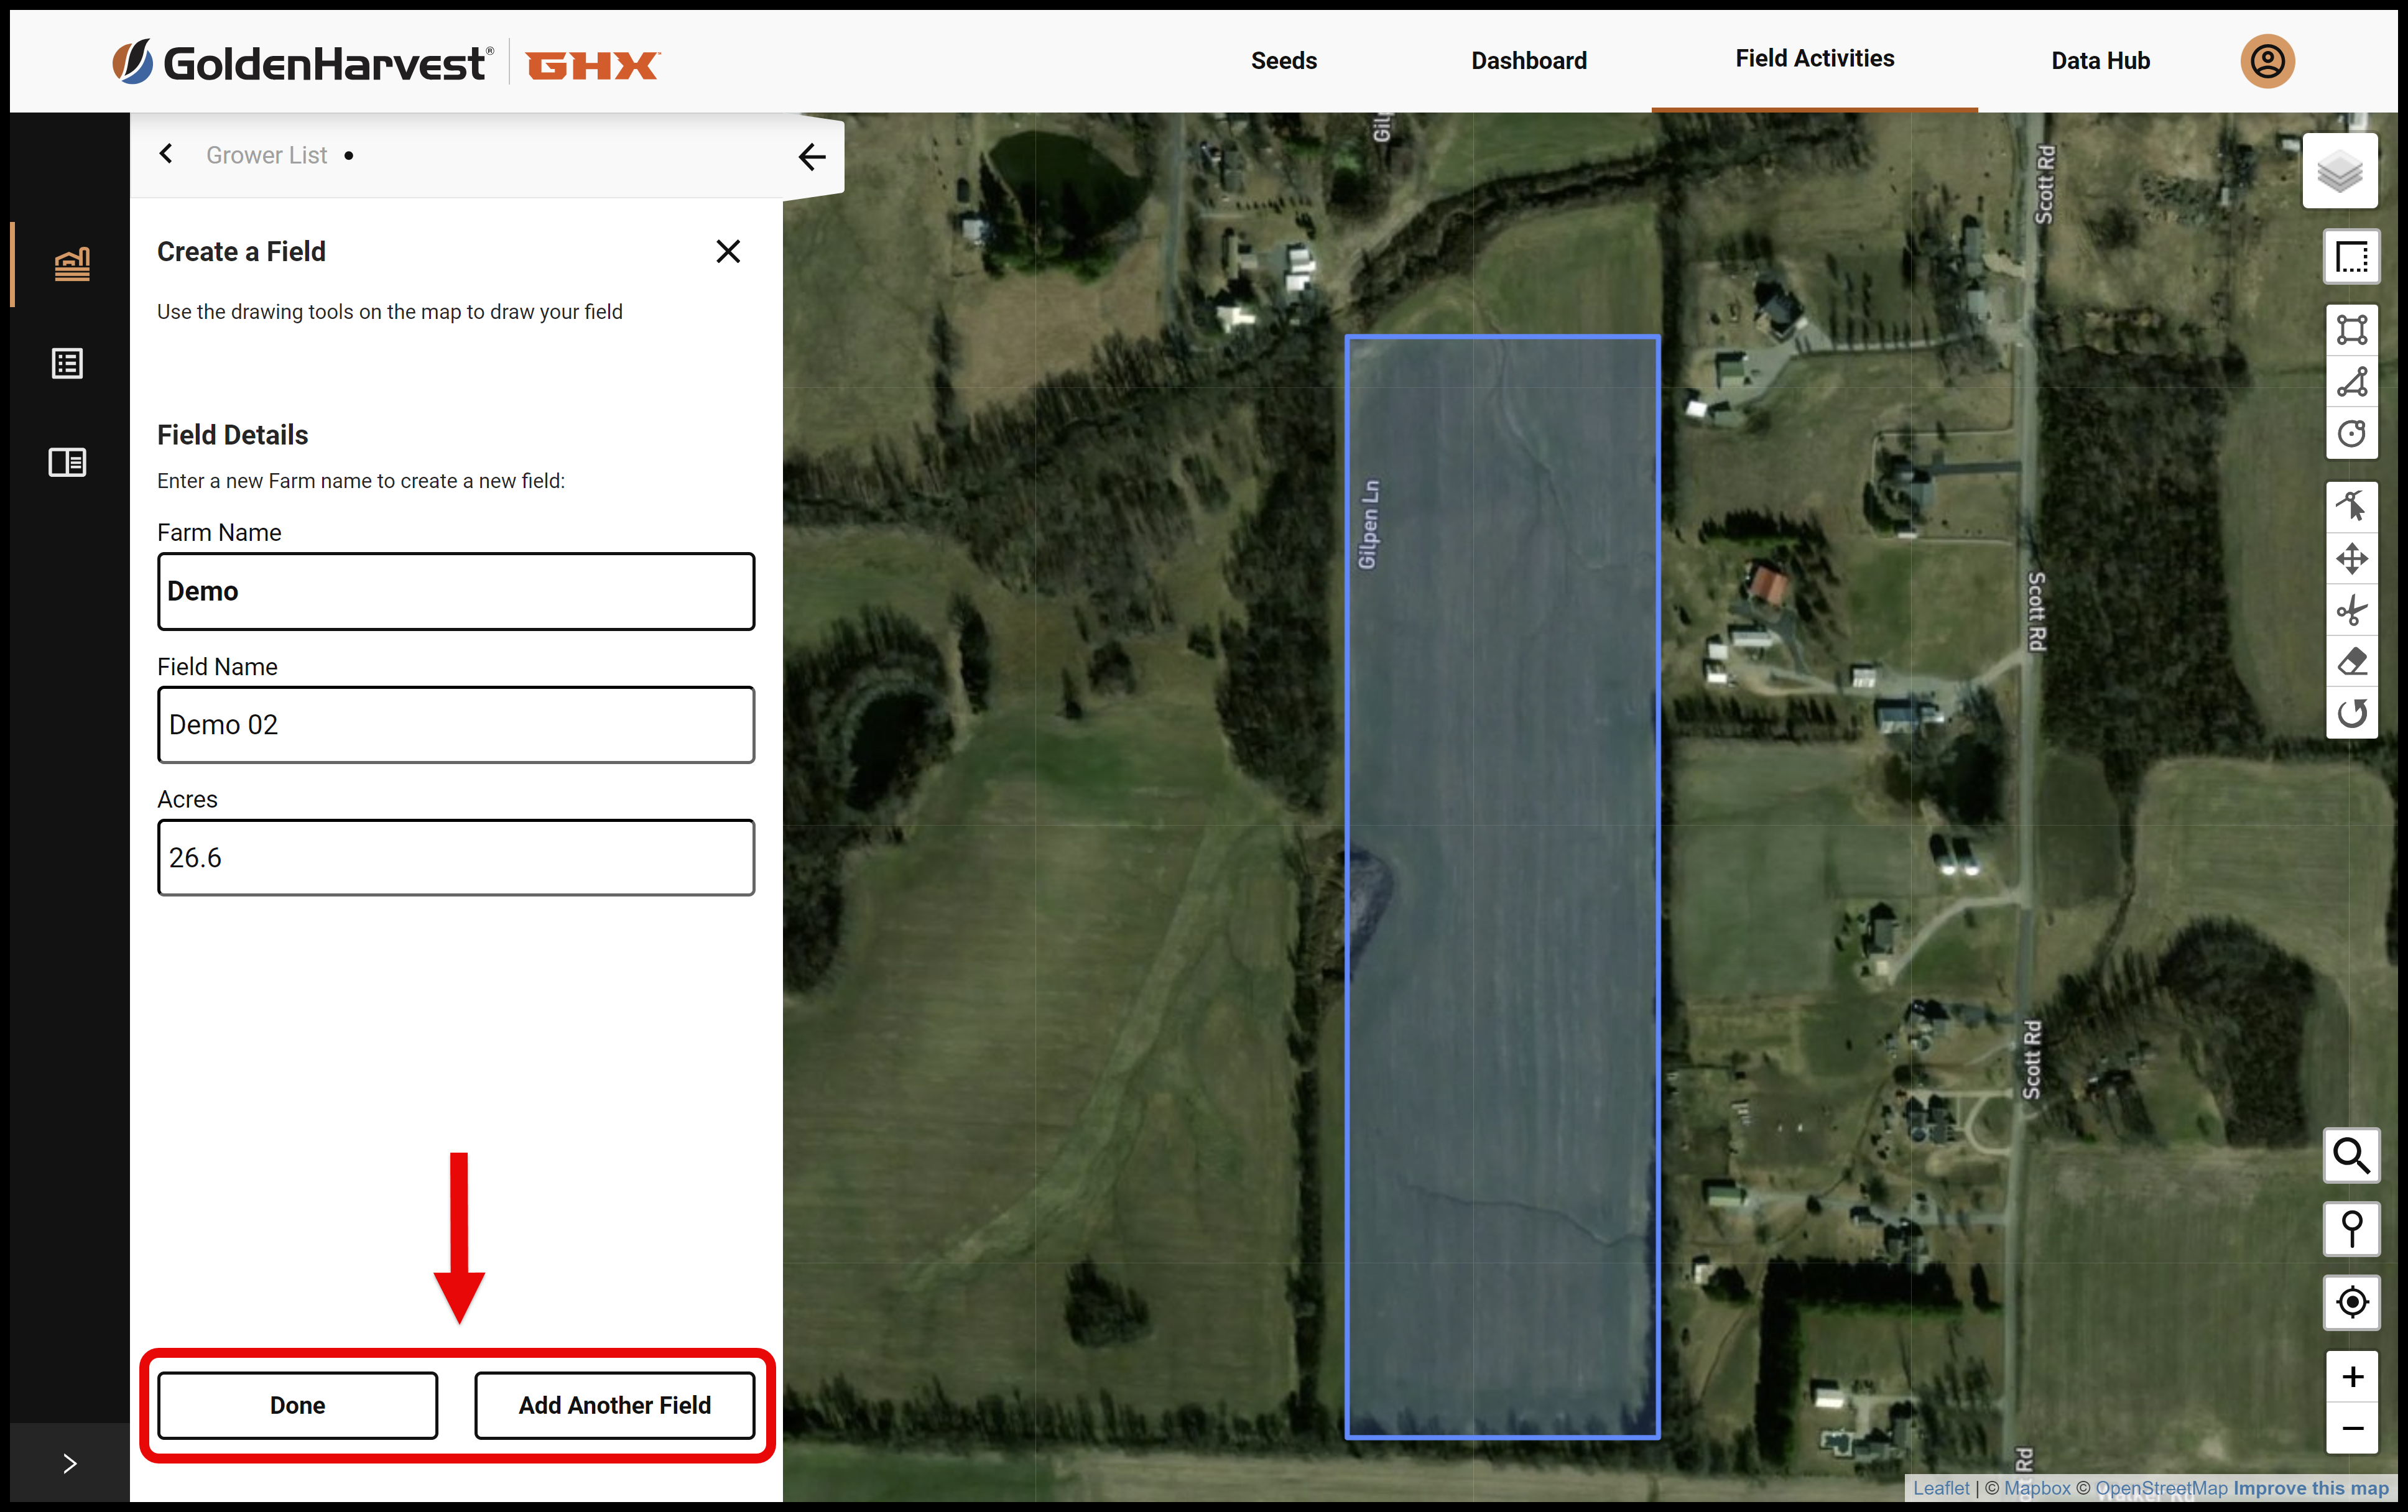Open the map layers selector
The image size is (2408, 1512).
tap(2339, 171)
